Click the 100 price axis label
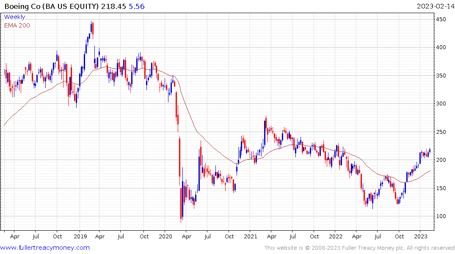Screen dimensions: 455x254 [441, 216]
